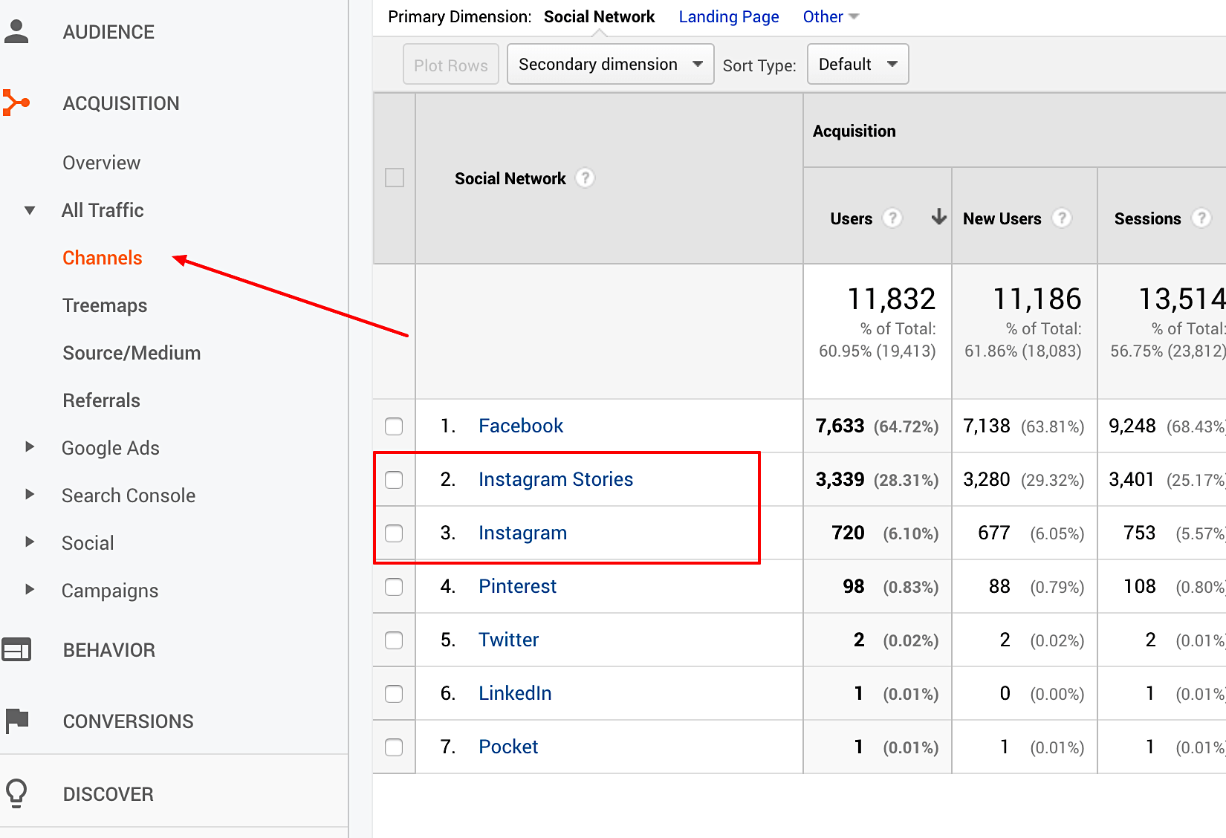Open help tooltip for Sessions column
Screen dimensions: 1226x838
pos(1201,218)
